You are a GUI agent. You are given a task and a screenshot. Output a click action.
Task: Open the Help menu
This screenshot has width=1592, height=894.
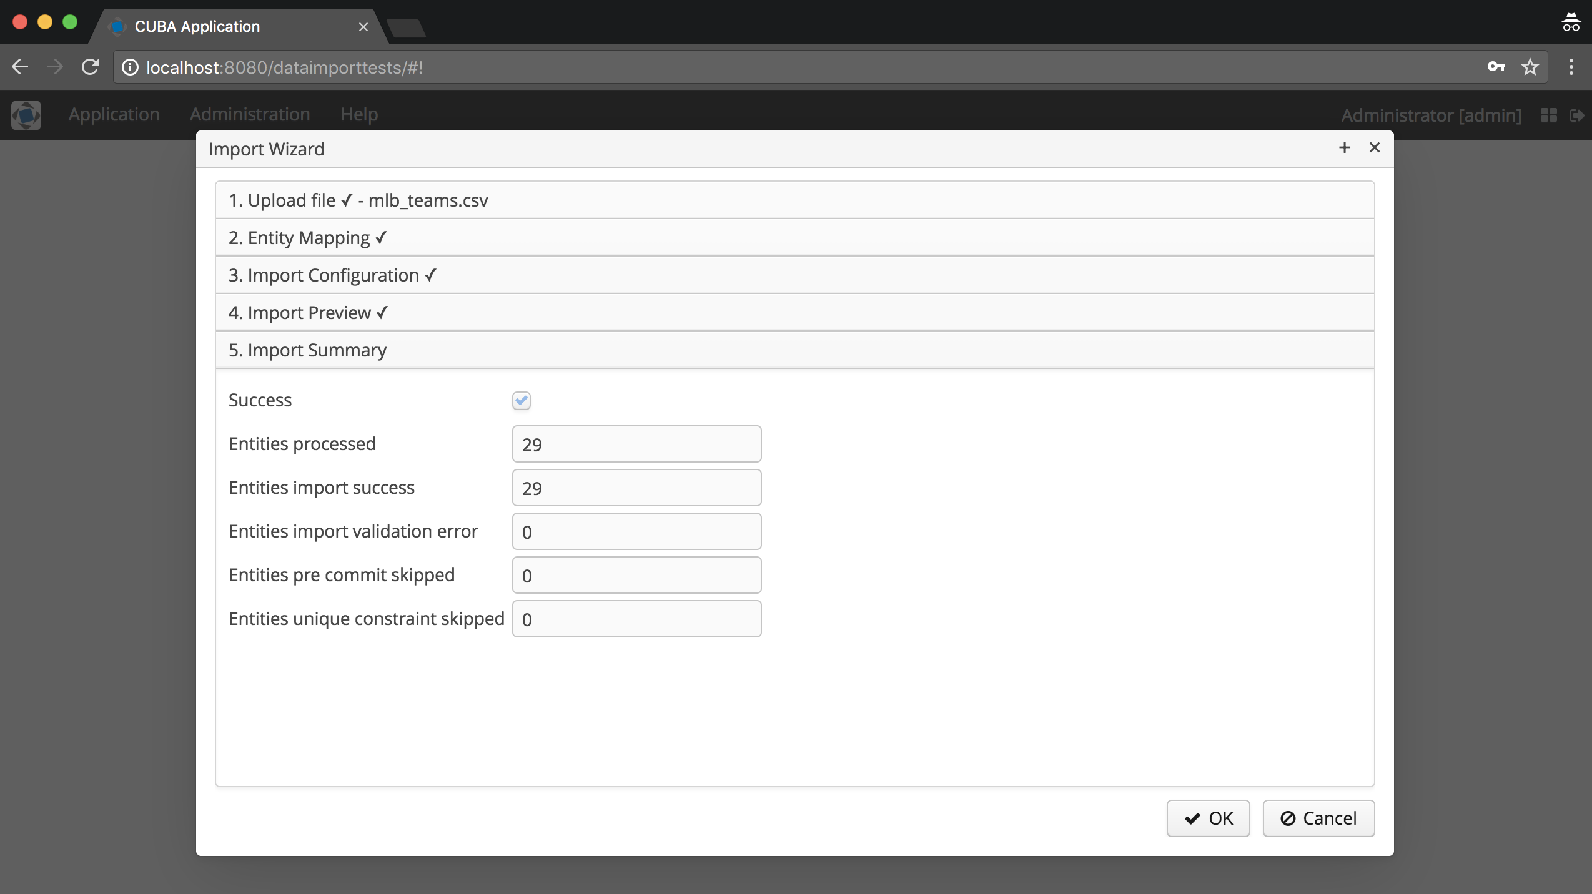(x=359, y=114)
